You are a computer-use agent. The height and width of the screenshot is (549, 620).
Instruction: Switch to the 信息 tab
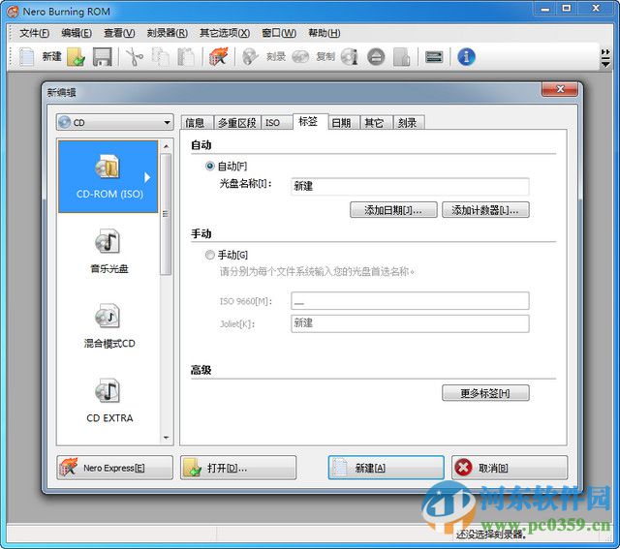pyautogui.click(x=198, y=123)
